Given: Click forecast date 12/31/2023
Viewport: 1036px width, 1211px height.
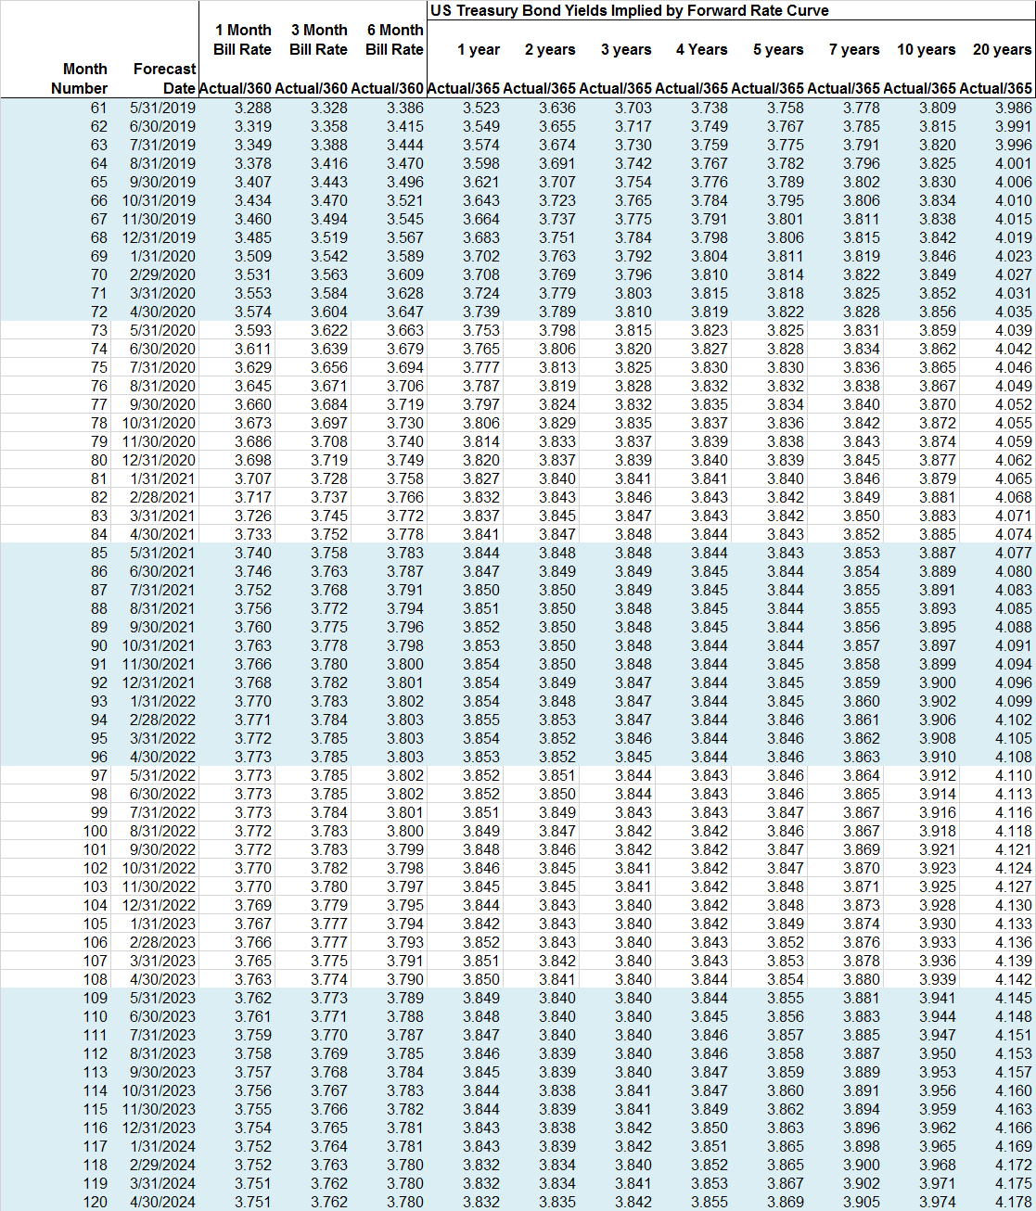Looking at the screenshot, I should pos(159,1128).
